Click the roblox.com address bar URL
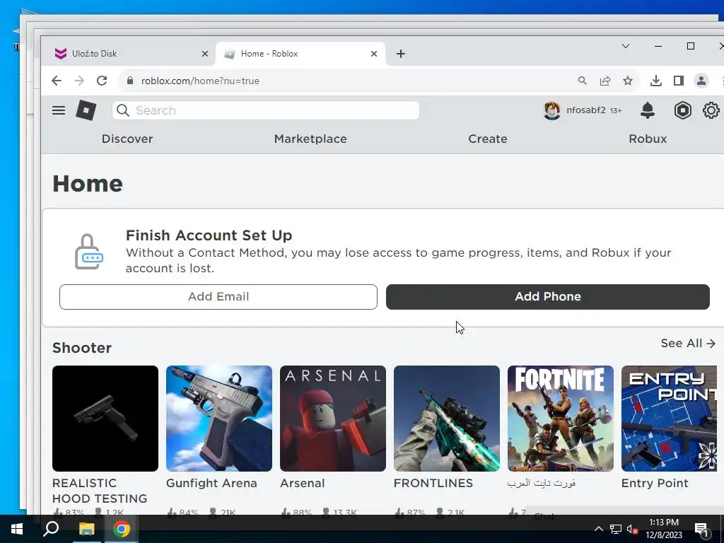 click(x=200, y=81)
